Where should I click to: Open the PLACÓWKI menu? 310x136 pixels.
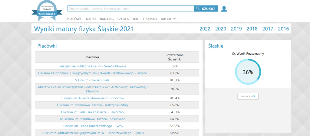[74, 19]
